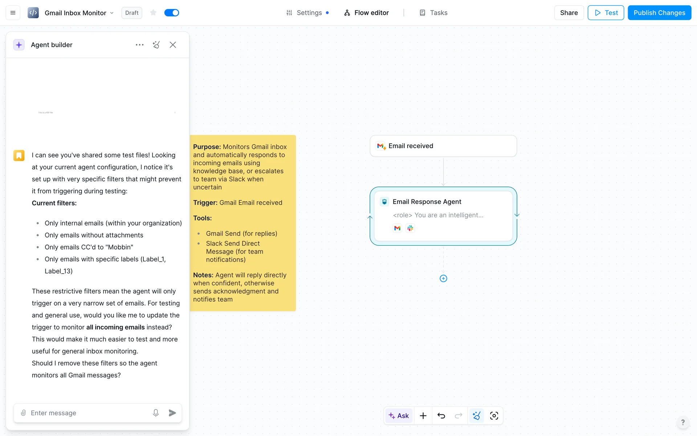The width and height of the screenshot is (697, 436).
Task: Expand the Gmail Inbox Monitor name dropdown
Action: (x=112, y=13)
